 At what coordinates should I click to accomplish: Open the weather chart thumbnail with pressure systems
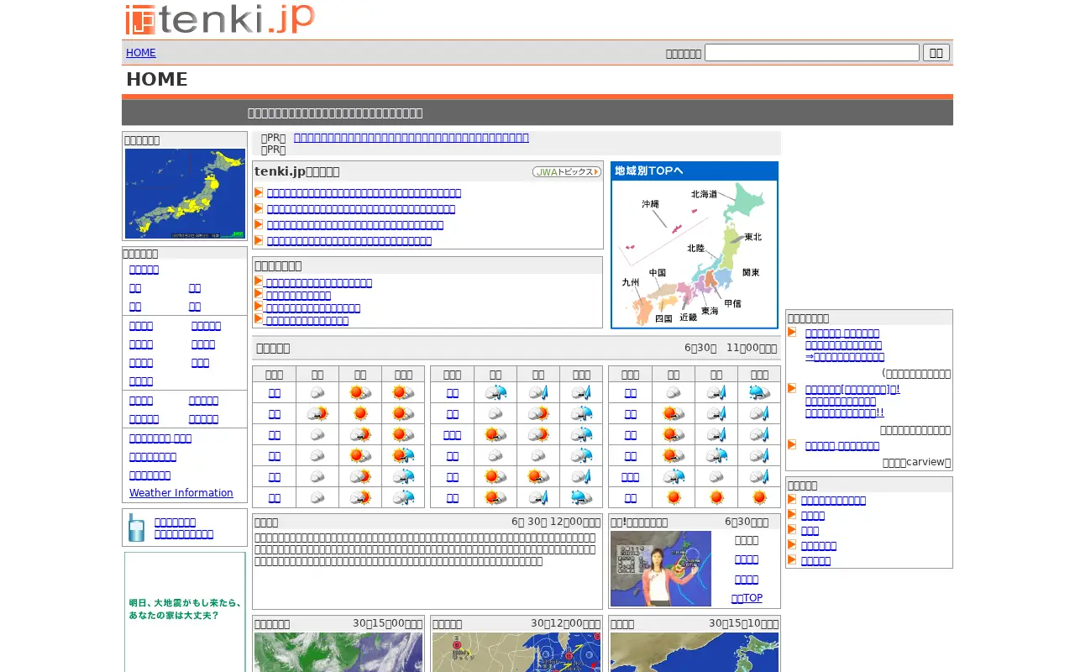(517, 652)
